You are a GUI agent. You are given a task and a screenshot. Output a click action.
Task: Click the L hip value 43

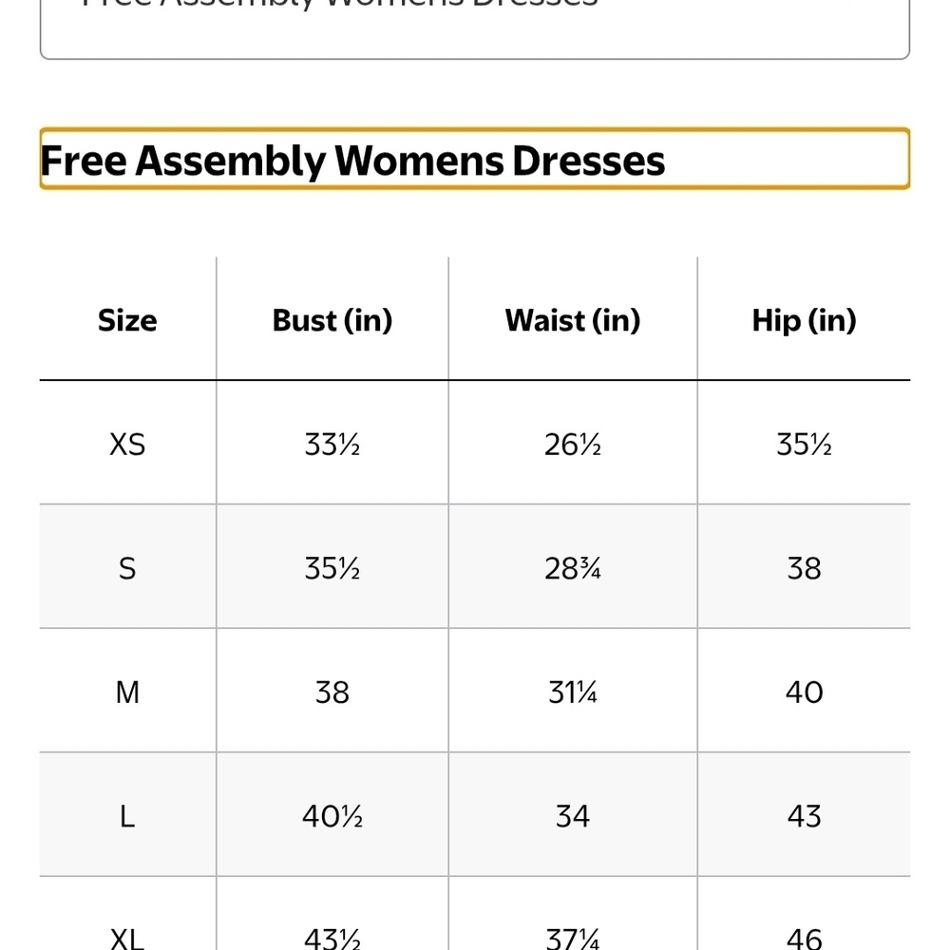[804, 816]
